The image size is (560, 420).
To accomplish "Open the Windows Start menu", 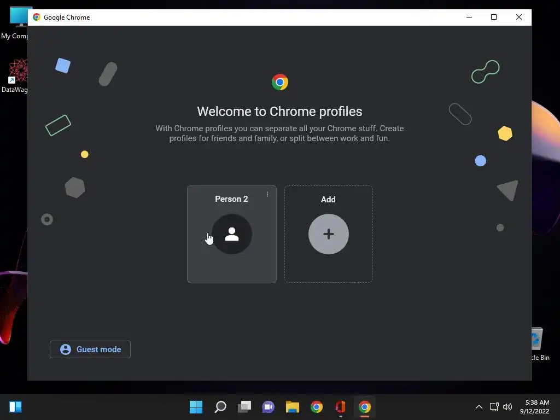I will (x=196, y=407).
